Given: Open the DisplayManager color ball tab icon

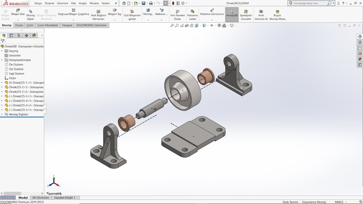Looking at the screenshot, I should [34, 35].
